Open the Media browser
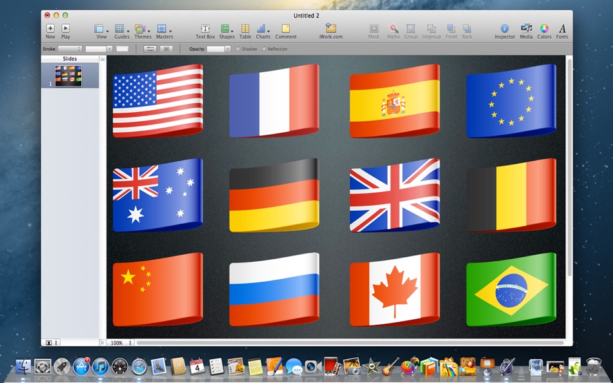The image size is (613, 383). 526,31
